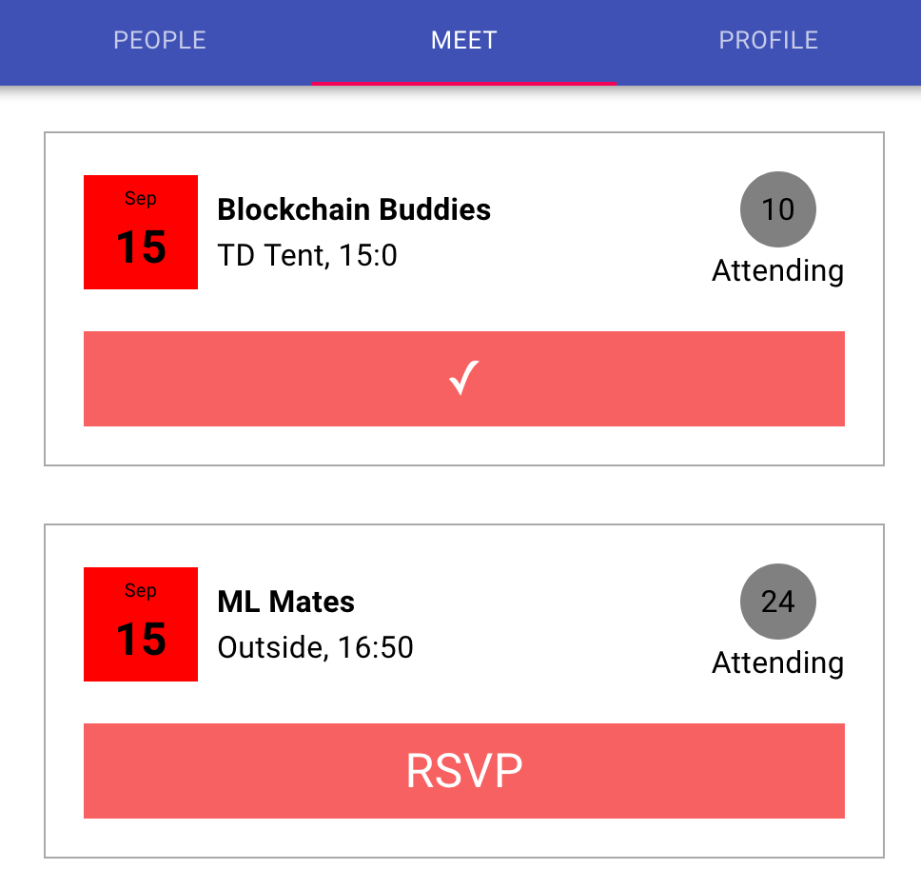Image resolution: width=921 pixels, height=889 pixels.
Task: Open the 24 attendees count circle
Action: coord(777,602)
